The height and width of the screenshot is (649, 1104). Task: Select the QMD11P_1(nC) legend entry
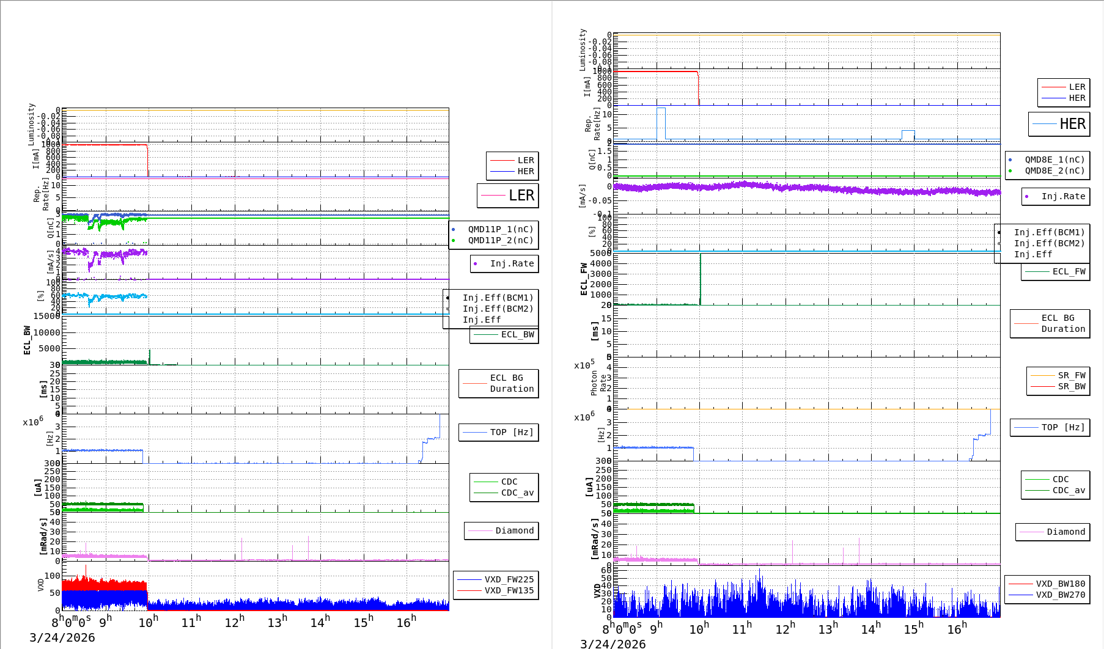coord(500,229)
